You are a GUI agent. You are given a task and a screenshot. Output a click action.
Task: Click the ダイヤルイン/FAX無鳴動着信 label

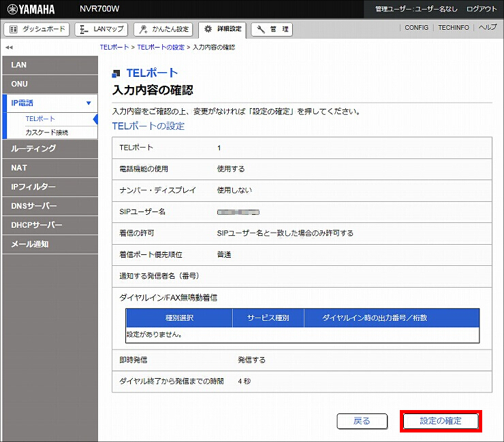(168, 298)
